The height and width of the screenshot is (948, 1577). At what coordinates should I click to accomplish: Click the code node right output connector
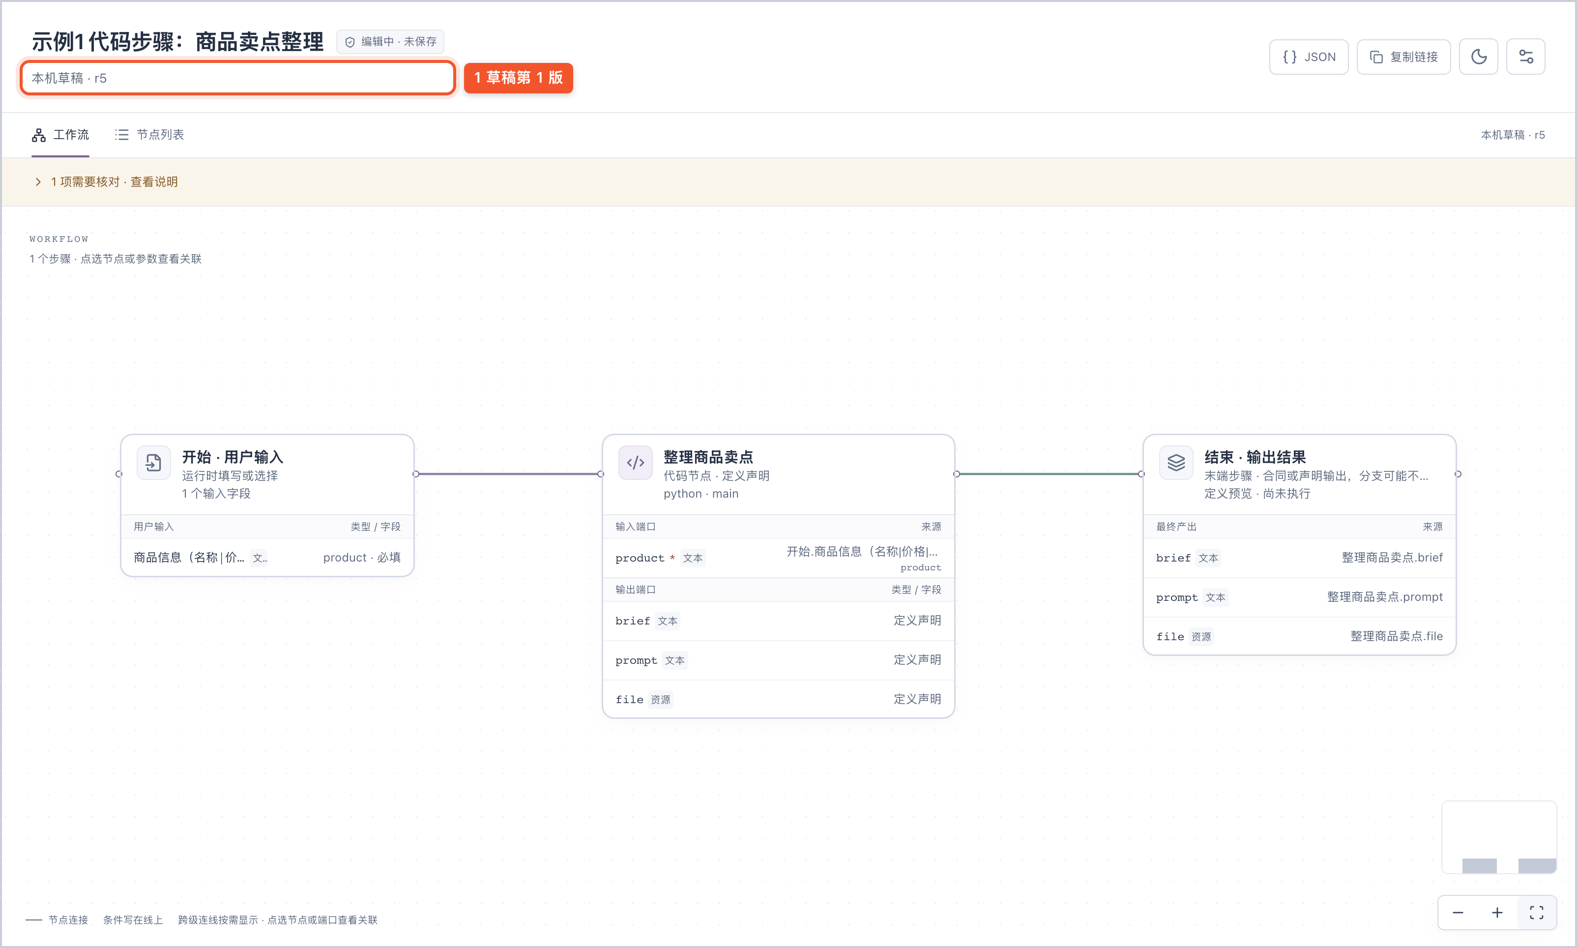pos(957,474)
